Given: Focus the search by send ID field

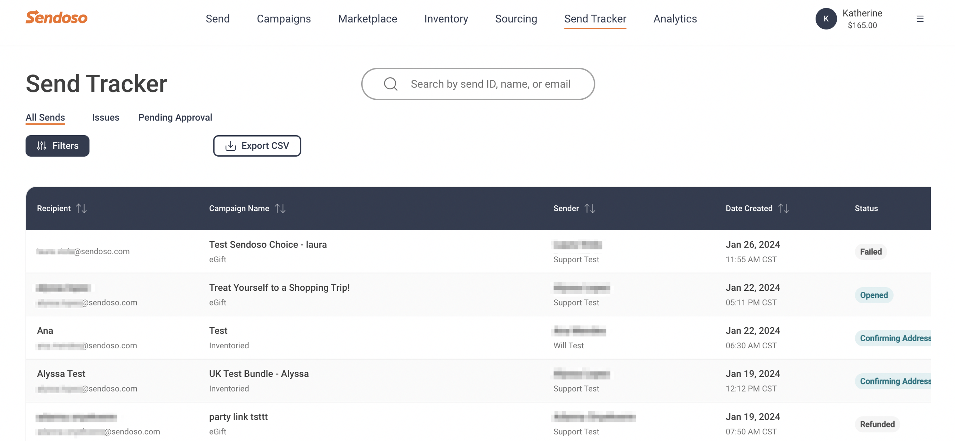Looking at the screenshot, I should (x=478, y=84).
